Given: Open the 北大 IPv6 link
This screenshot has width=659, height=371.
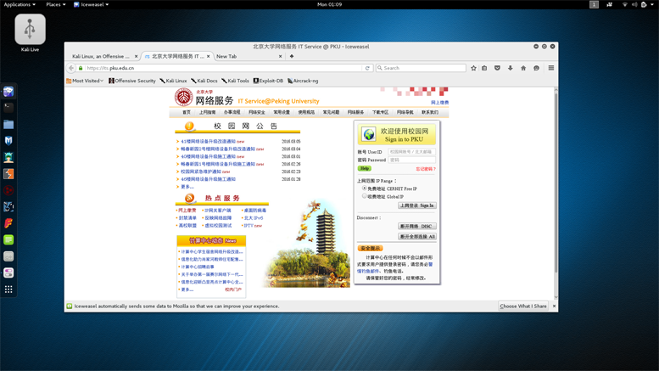Looking at the screenshot, I should (x=254, y=218).
